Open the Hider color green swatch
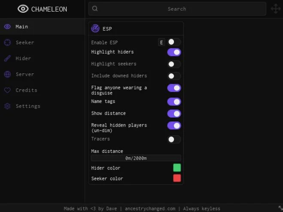Screen dimensions: 283x212 pyautogui.click(x=177, y=168)
